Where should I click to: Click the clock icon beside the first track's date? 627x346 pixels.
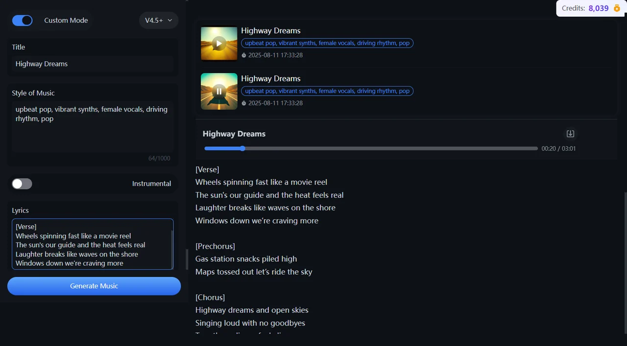coord(243,55)
